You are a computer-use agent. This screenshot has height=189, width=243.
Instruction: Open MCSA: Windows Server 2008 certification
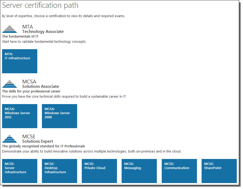[x=59, y=116]
